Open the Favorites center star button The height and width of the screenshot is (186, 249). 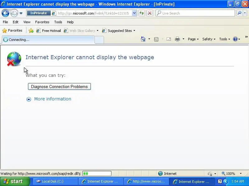pos(12,30)
